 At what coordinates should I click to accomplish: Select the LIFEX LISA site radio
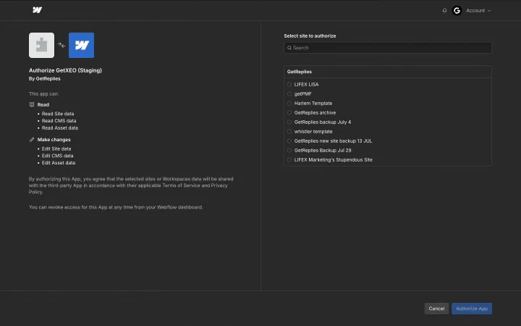click(289, 85)
